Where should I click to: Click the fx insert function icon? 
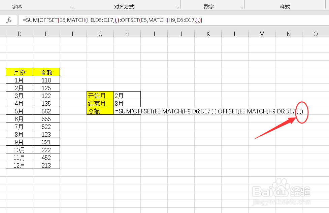9,20
